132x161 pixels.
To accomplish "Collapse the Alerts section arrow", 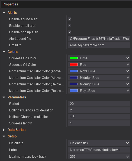I will [4, 13].
